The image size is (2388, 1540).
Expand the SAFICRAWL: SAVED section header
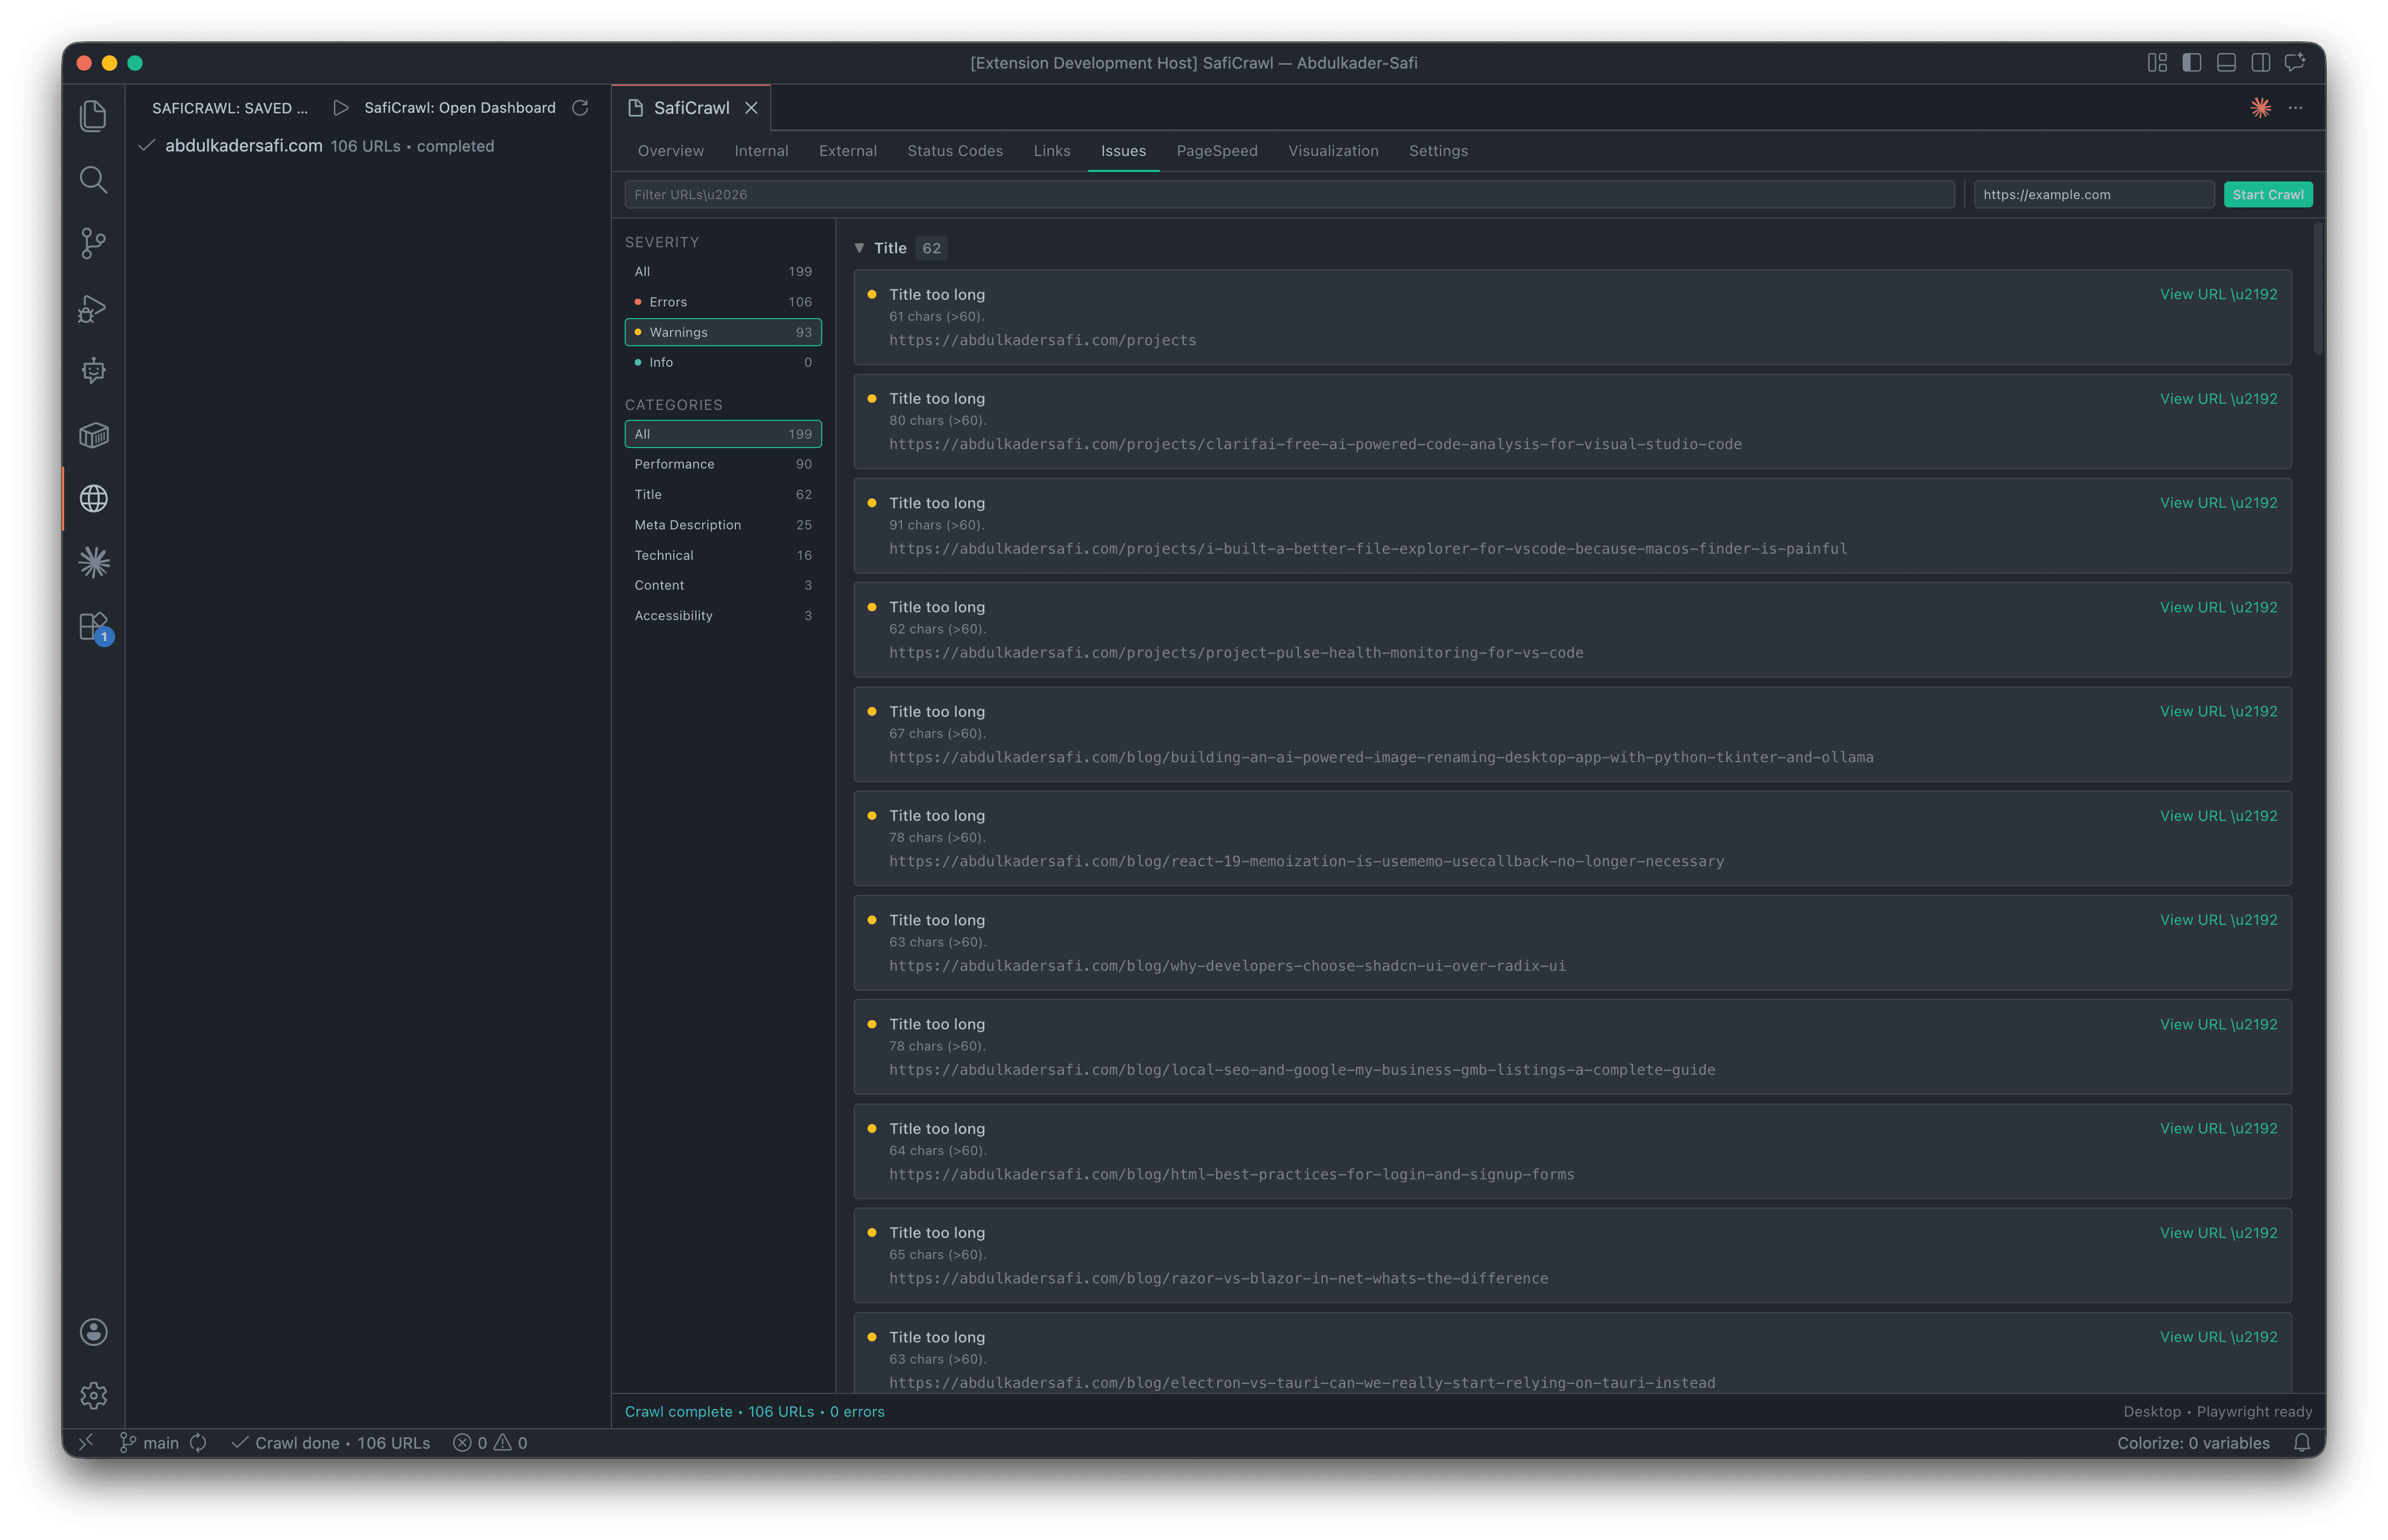229,107
